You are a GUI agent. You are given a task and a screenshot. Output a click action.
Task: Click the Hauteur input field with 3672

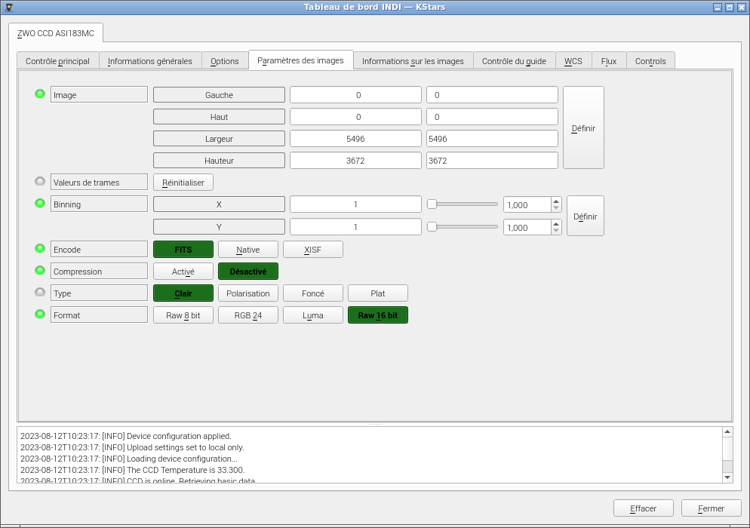(492, 161)
